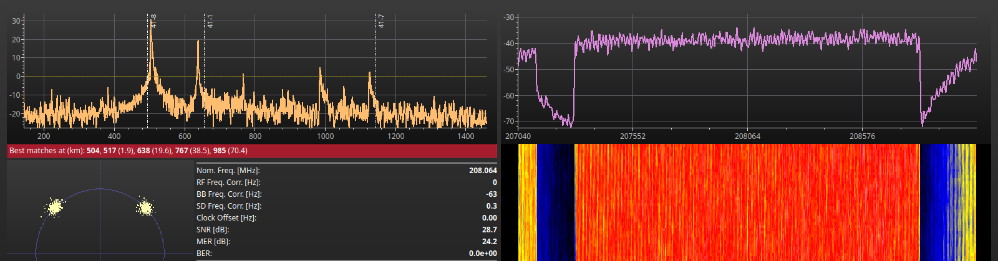Viewport: 998px width, 261px height.
Task: Click the -63 BB frequency correction value
Action: point(492,194)
